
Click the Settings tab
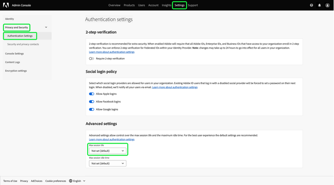click(x=179, y=5)
